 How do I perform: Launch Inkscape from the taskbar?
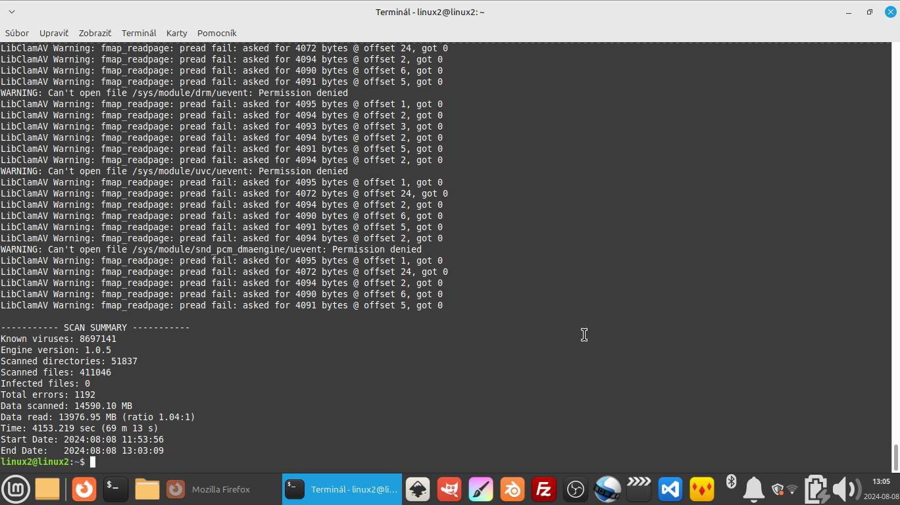(x=418, y=489)
